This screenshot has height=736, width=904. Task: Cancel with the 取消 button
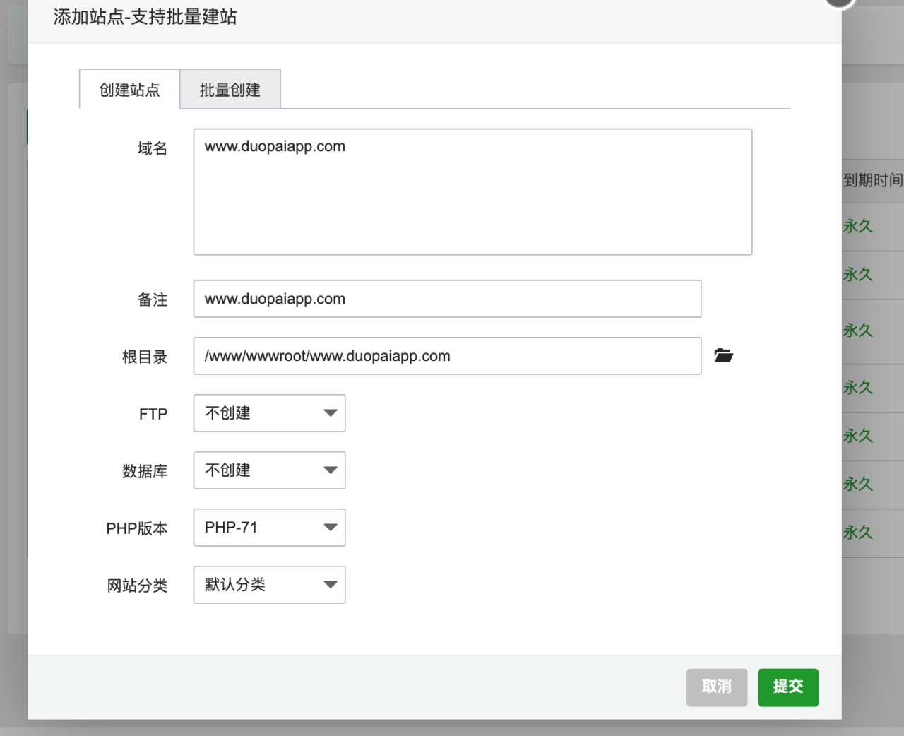pyautogui.click(x=717, y=687)
